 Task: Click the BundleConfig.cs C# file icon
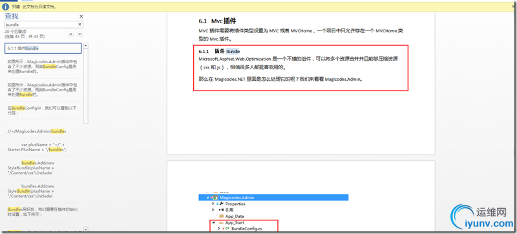point(227,228)
